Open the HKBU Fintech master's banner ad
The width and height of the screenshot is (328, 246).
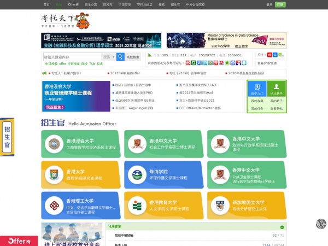[101, 40]
